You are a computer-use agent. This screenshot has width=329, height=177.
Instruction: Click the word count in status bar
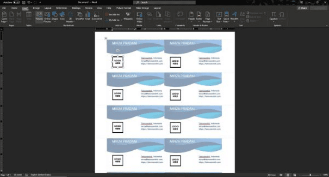pos(18,175)
